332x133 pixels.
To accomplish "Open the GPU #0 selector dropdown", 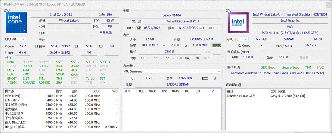I will click(237, 39).
